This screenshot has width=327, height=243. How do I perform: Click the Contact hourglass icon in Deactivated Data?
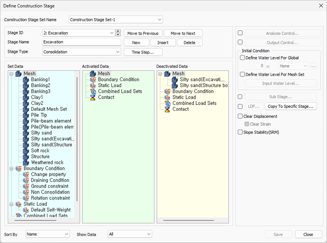(167, 109)
